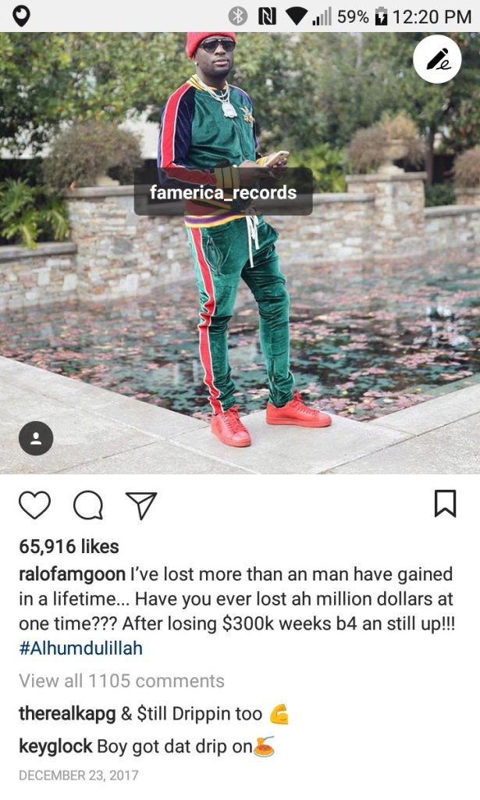View the 65,916 likes list
Viewport: 480px width, 800px height.
69,546
